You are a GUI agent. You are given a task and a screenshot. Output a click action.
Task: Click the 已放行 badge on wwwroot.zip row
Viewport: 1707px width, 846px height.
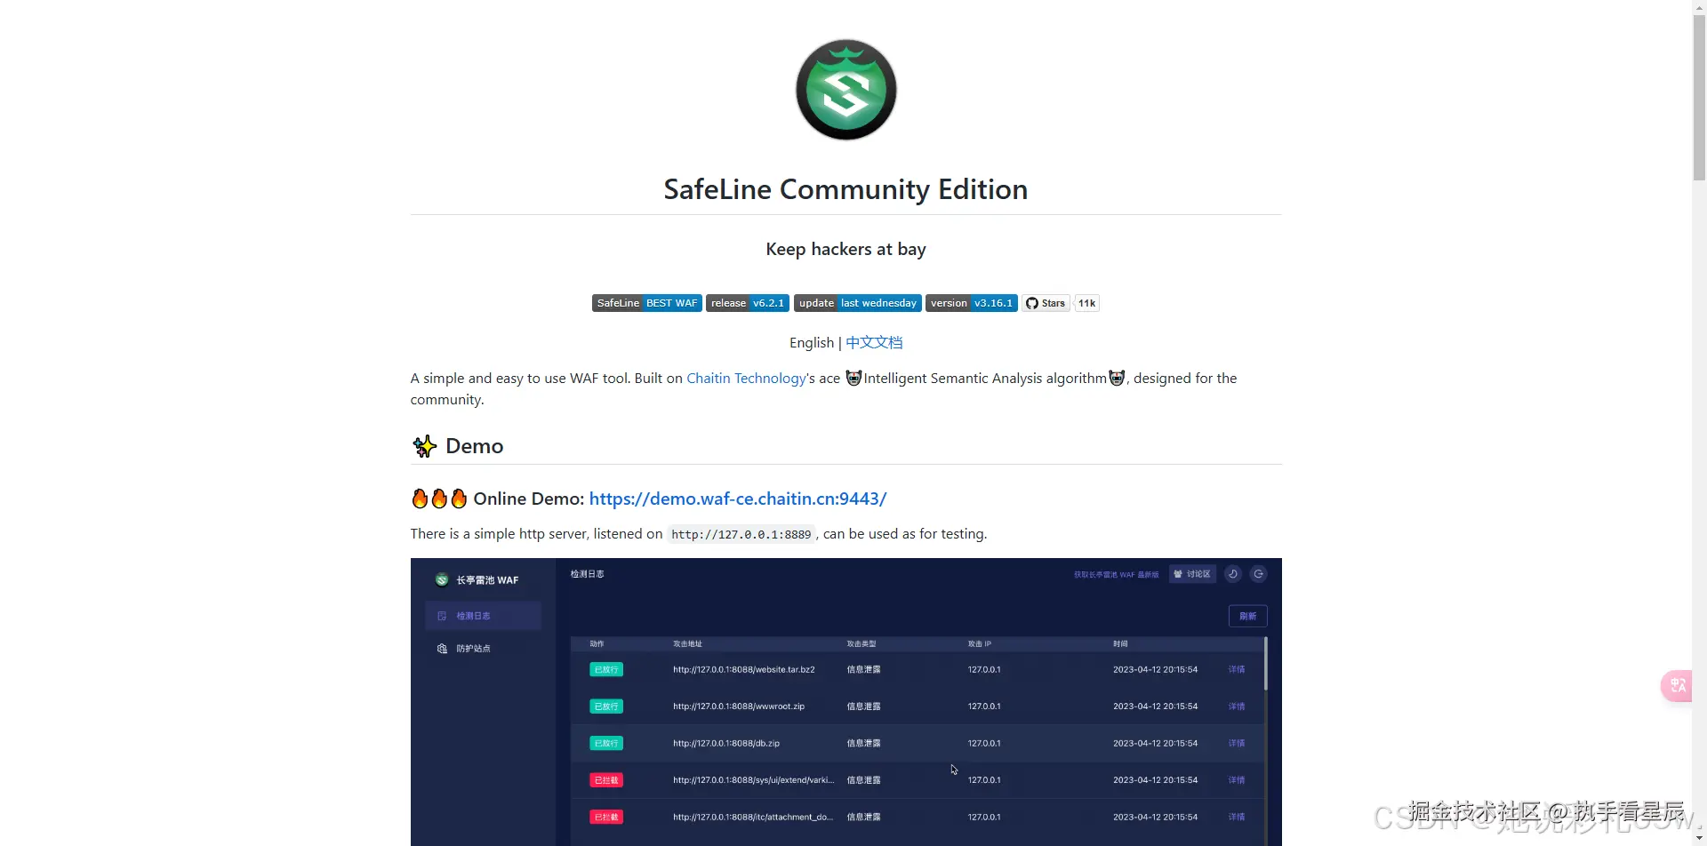(606, 706)
